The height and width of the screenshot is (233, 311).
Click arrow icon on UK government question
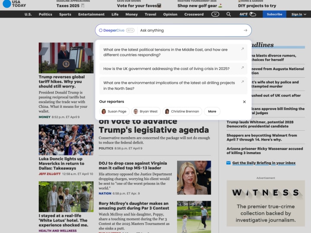[x=242, y=68]
